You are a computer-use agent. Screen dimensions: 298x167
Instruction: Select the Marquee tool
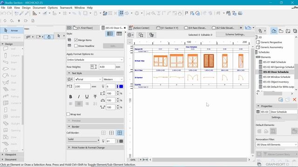(12, 37)
